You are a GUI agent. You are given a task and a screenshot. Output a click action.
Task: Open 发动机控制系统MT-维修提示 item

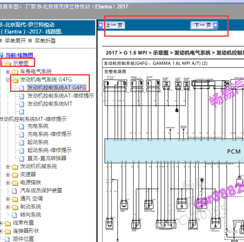[33, 119]
